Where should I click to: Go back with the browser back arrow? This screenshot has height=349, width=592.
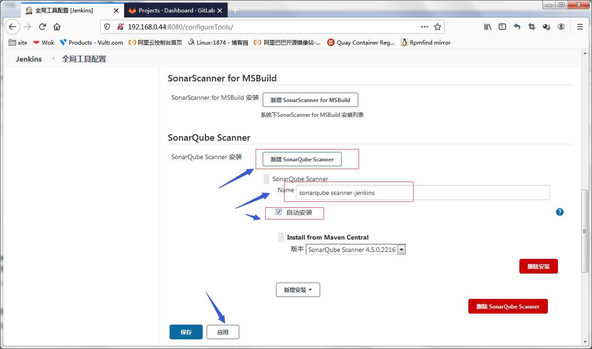[12, 27]
